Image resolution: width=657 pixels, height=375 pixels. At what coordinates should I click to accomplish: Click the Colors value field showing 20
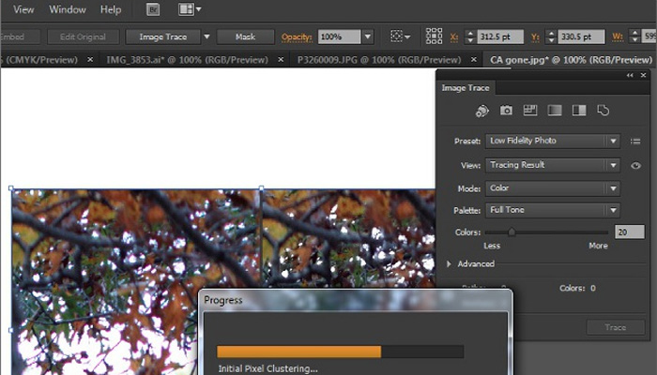click(623, 232)
